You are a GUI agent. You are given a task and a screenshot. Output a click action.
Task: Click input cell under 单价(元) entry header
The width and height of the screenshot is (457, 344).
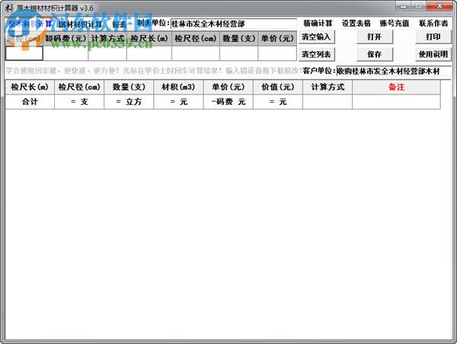point(277,53)
